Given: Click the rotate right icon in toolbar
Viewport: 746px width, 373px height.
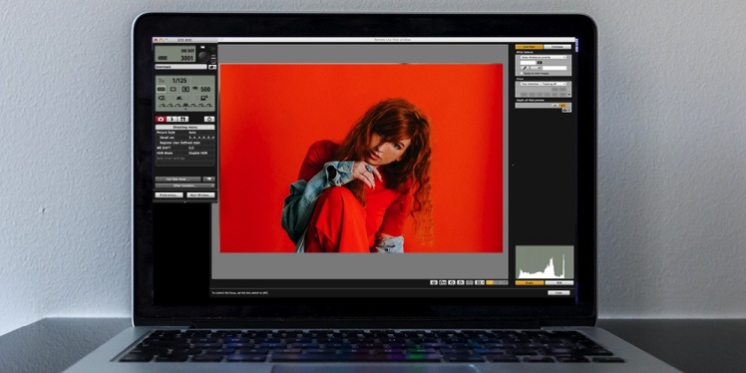Looking at the screenshot, I should coord(461,282).
